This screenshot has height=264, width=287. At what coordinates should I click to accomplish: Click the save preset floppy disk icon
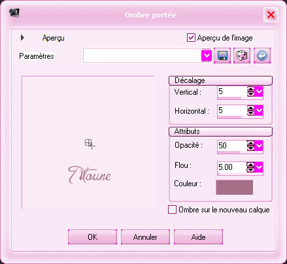[222, 56]
